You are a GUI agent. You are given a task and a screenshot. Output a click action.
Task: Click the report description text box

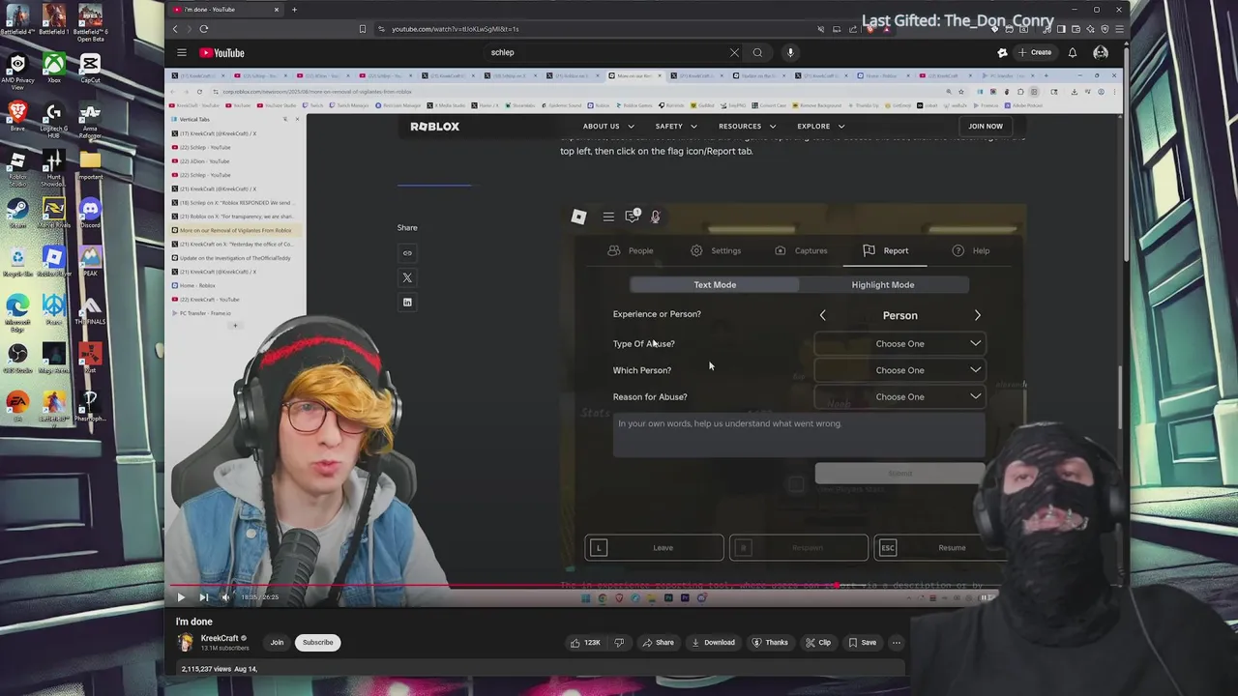tap(799, 435)
